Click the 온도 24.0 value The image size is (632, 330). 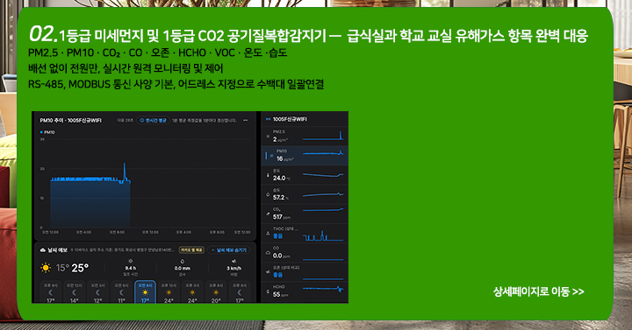[279, 178]
